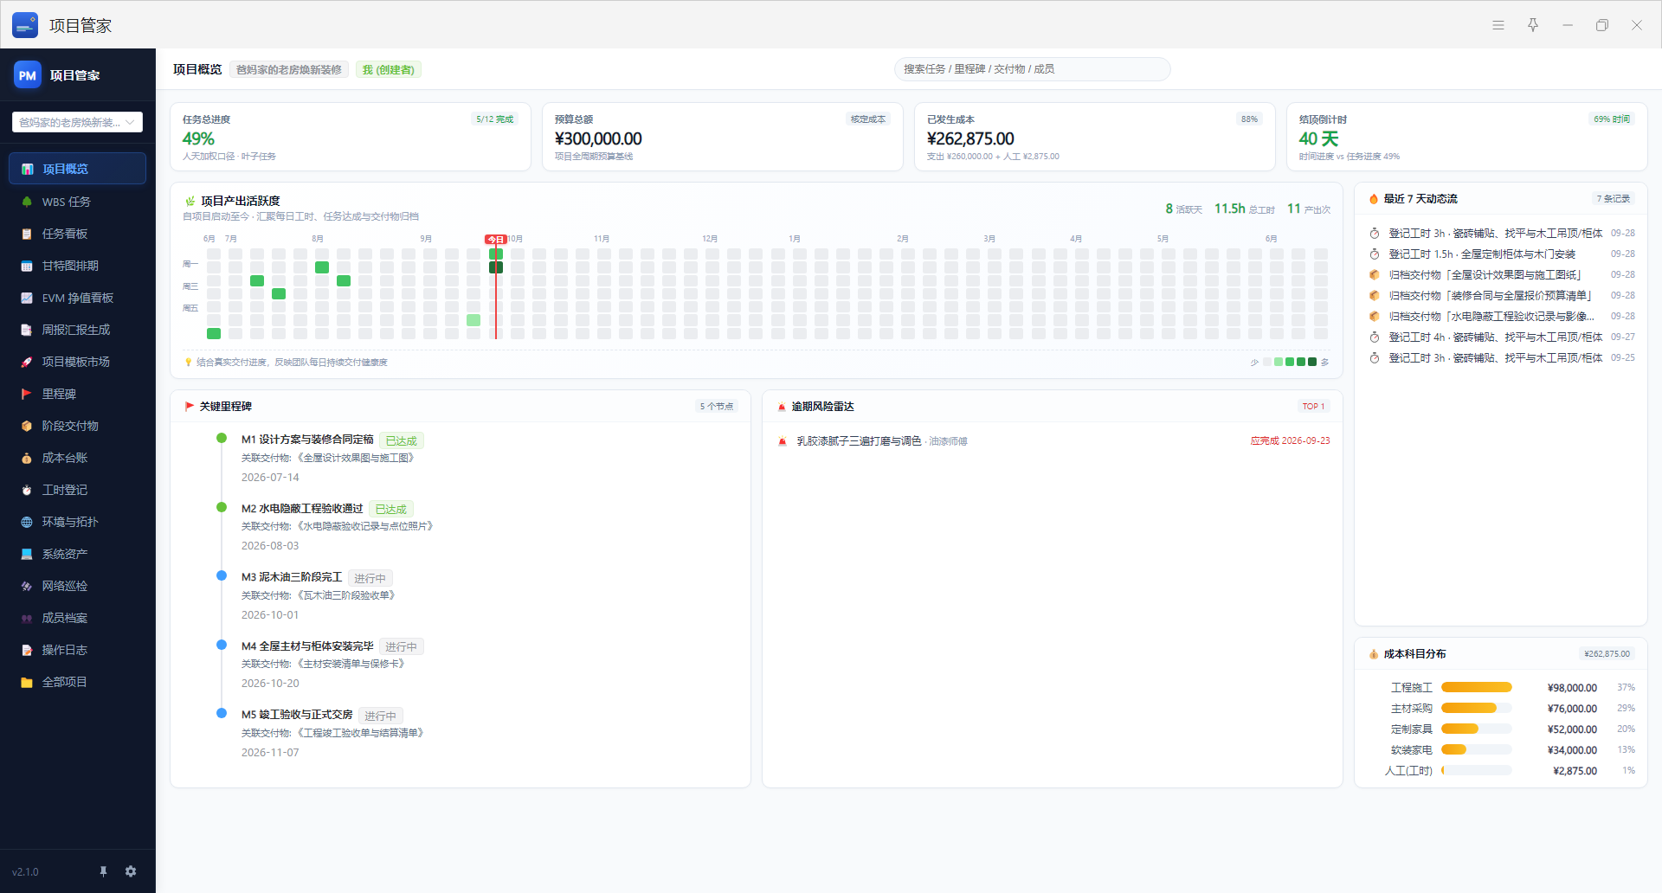Click the pin icon at sidebar bottom
This screenshot has height=893, width=1662.
103,871
